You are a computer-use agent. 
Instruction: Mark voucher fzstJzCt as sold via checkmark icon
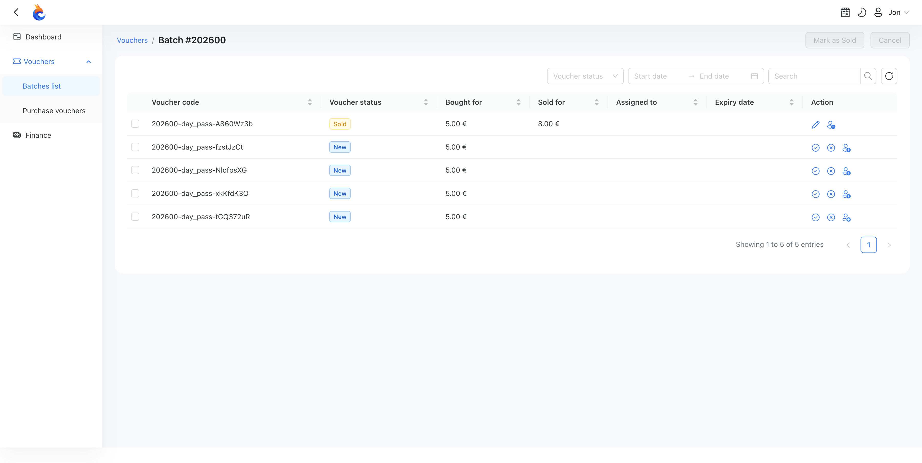pyautogui.click(x=815, y=148)
